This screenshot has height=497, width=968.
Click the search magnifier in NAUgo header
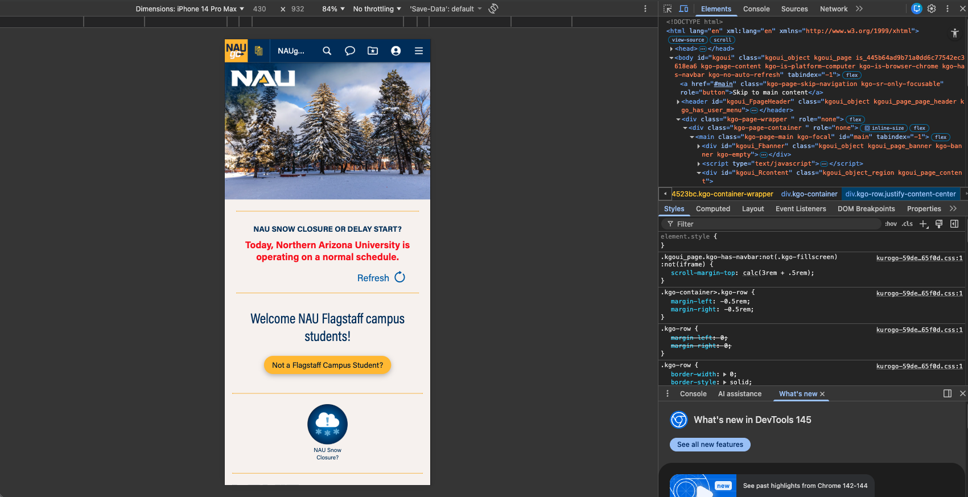pyautogui.click(x=327, y=51)
